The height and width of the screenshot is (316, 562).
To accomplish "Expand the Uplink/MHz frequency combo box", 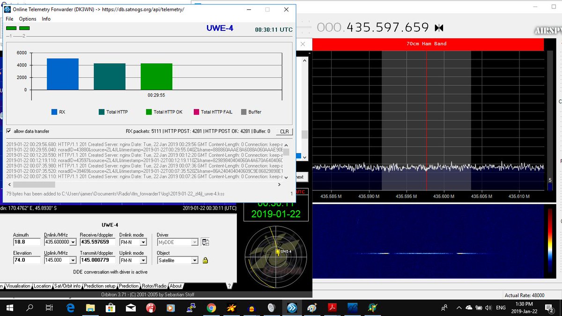I will [x=72, y=260].
